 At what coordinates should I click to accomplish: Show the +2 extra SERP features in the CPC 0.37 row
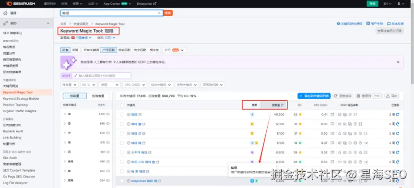tap(366, 143)
